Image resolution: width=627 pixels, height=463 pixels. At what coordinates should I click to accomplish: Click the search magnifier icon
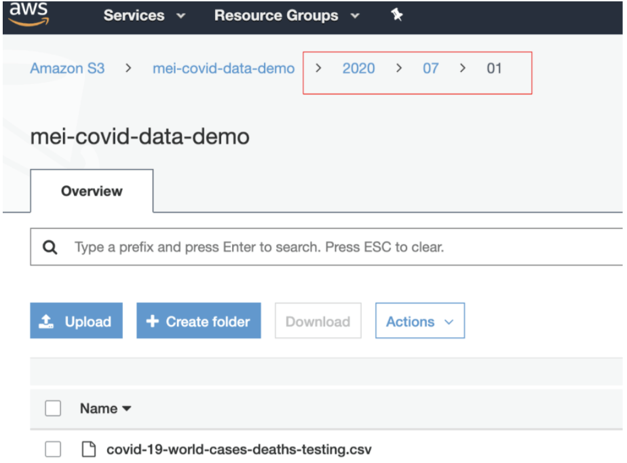pyautogui.click(x=50, y=247)
